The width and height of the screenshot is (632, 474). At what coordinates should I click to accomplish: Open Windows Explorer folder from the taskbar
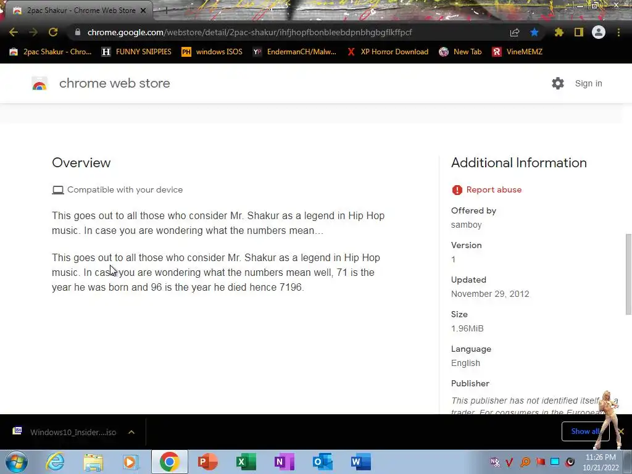click(93, 462)
